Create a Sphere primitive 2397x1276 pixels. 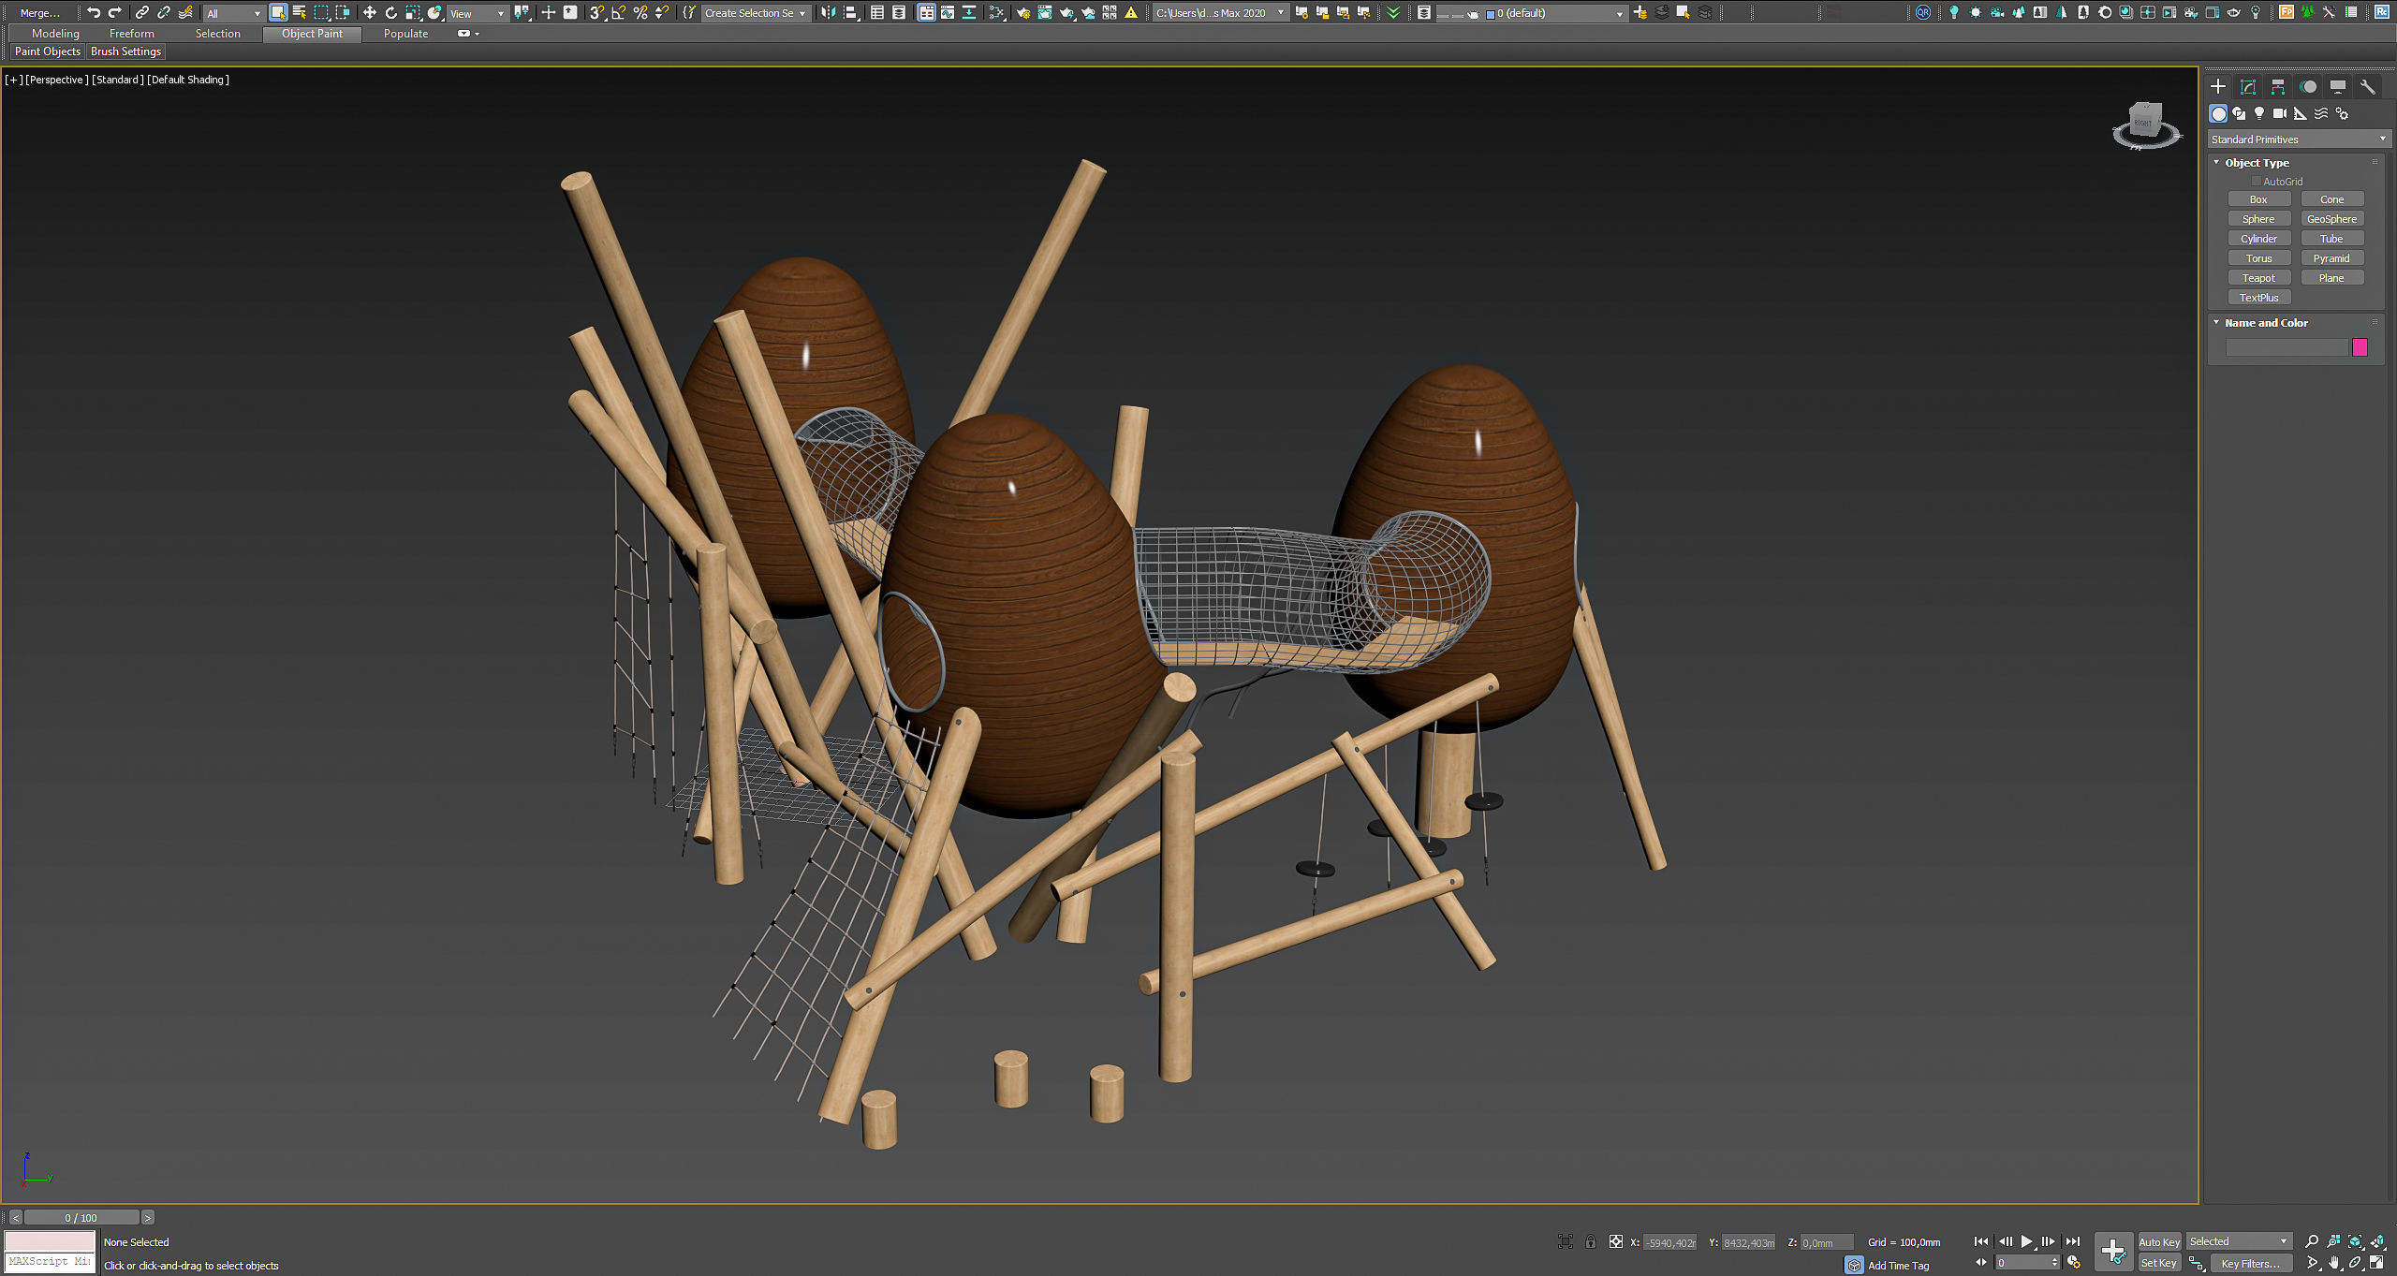(2258, 219)
